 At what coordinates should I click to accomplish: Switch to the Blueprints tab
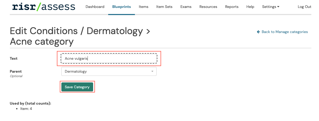[x=121, y=7]
